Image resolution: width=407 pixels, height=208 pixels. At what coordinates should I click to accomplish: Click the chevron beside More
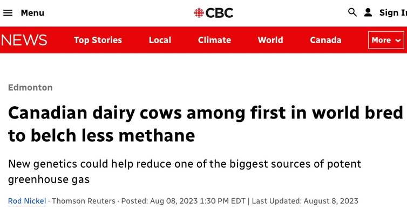point(398,40)
